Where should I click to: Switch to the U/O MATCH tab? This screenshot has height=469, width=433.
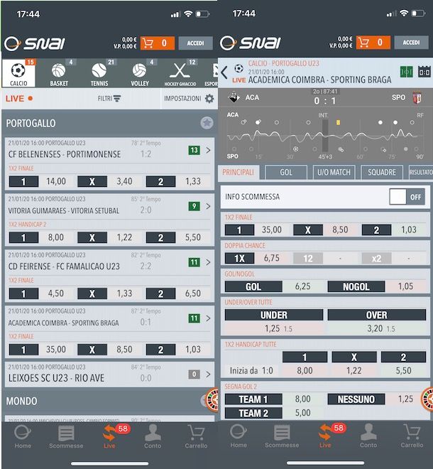(x=334, y=172)
